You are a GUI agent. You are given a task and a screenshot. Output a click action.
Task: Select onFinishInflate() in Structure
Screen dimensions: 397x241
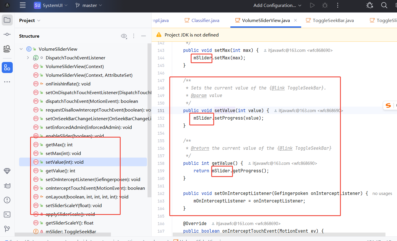coord(68,84)
